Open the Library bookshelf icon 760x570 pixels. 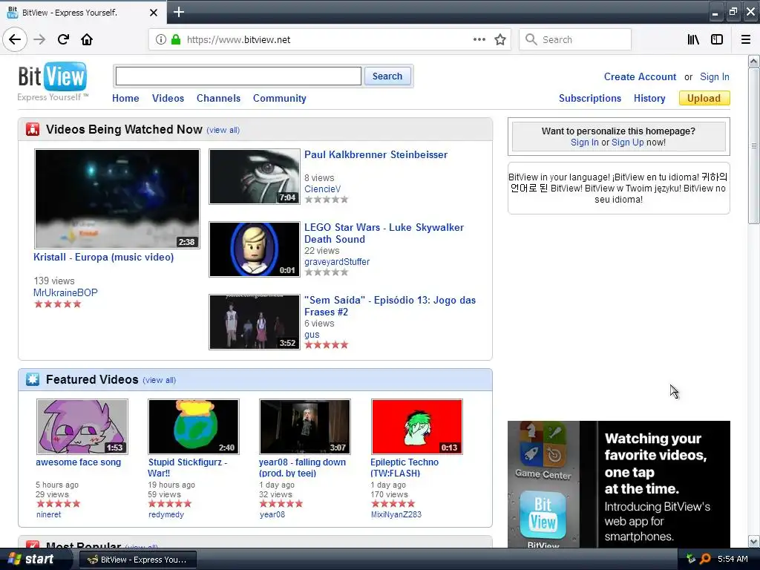[x=693, y=39]
